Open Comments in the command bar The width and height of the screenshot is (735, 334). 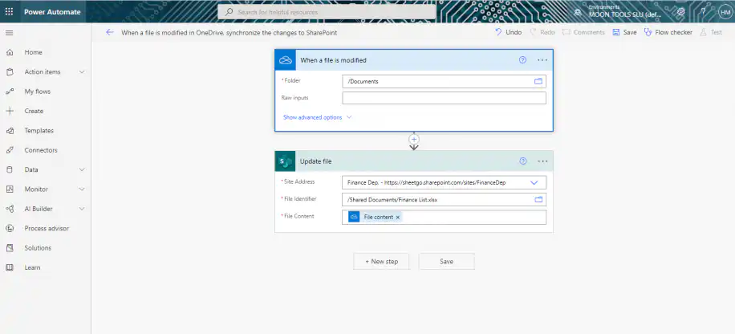click(583, 32)
